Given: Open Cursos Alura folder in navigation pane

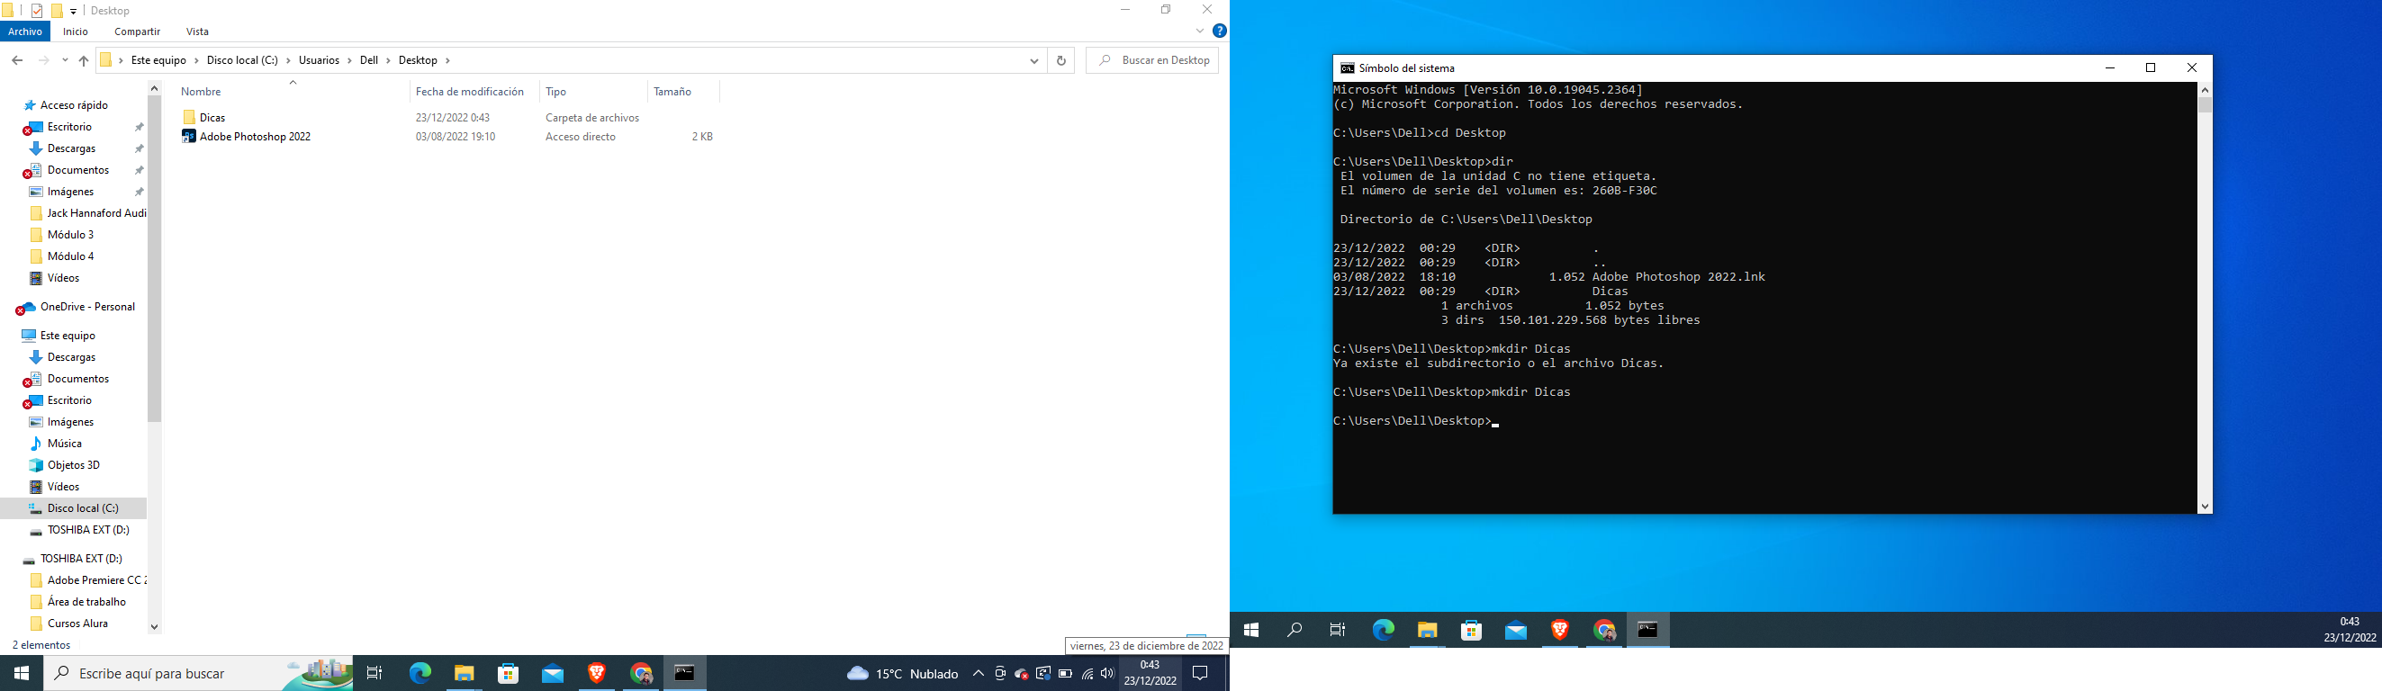Looking at the screenshot, I should click(x=77, y=624).
